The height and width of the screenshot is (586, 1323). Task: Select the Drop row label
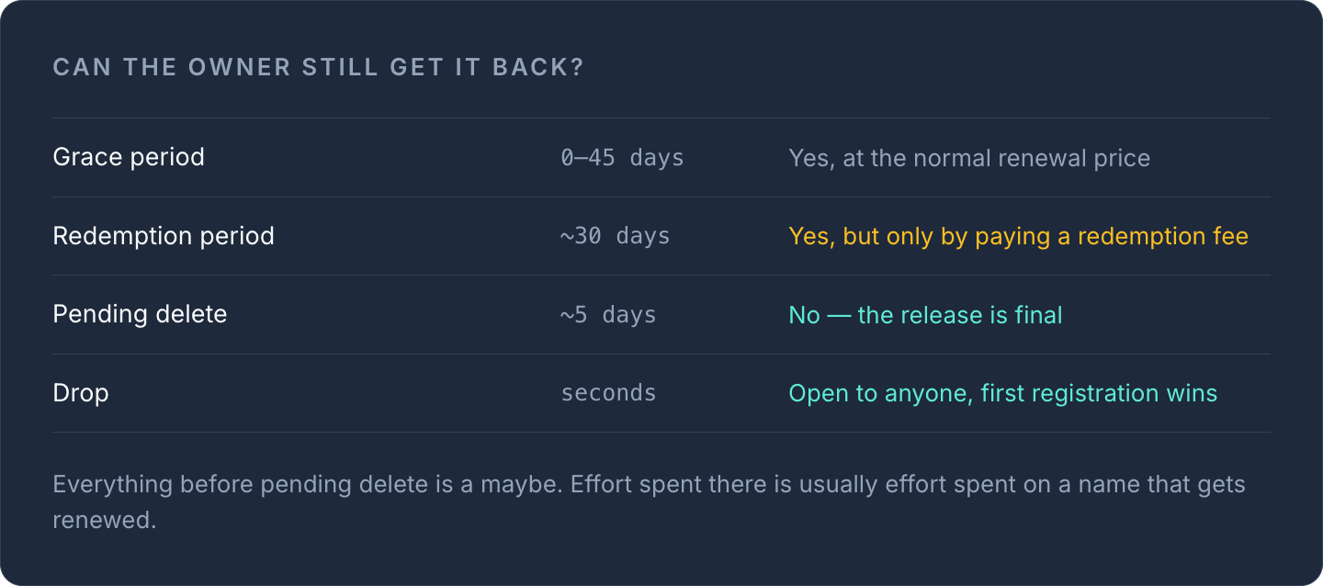click(x=81, y=393)
